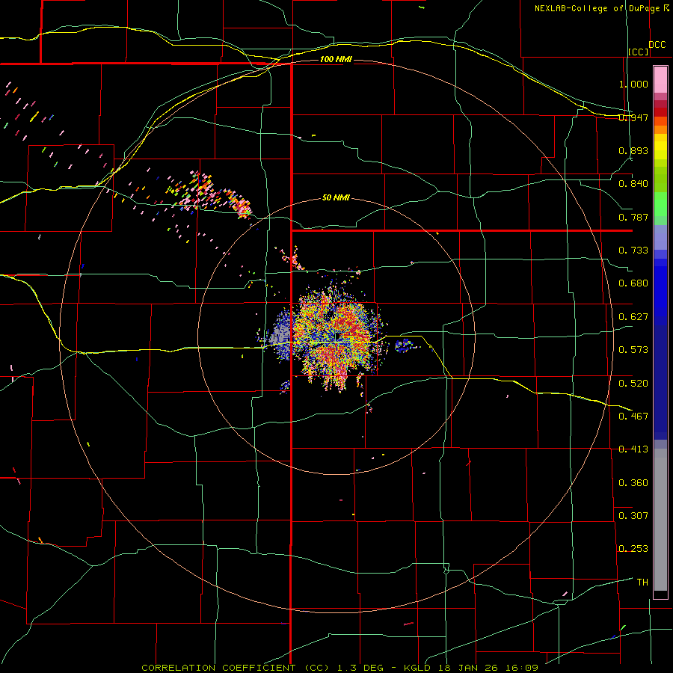Click the DCC label above the color bar
Screen dimensions: 673x673
(657, 45)
